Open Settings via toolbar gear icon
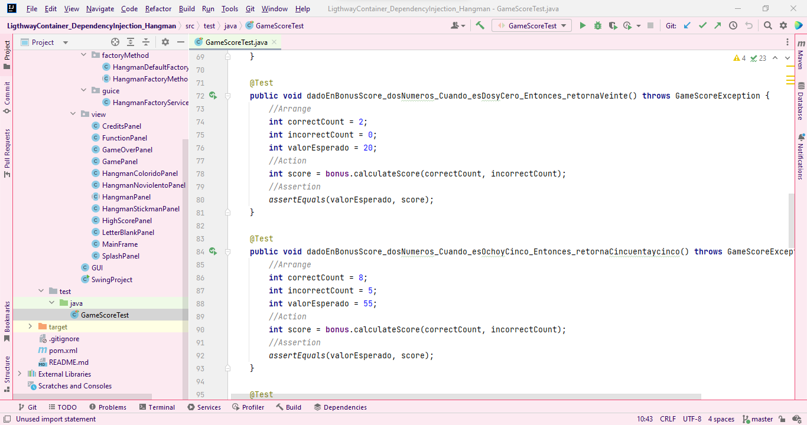Viewport: 807px width, 425px height. coord(783,25)
